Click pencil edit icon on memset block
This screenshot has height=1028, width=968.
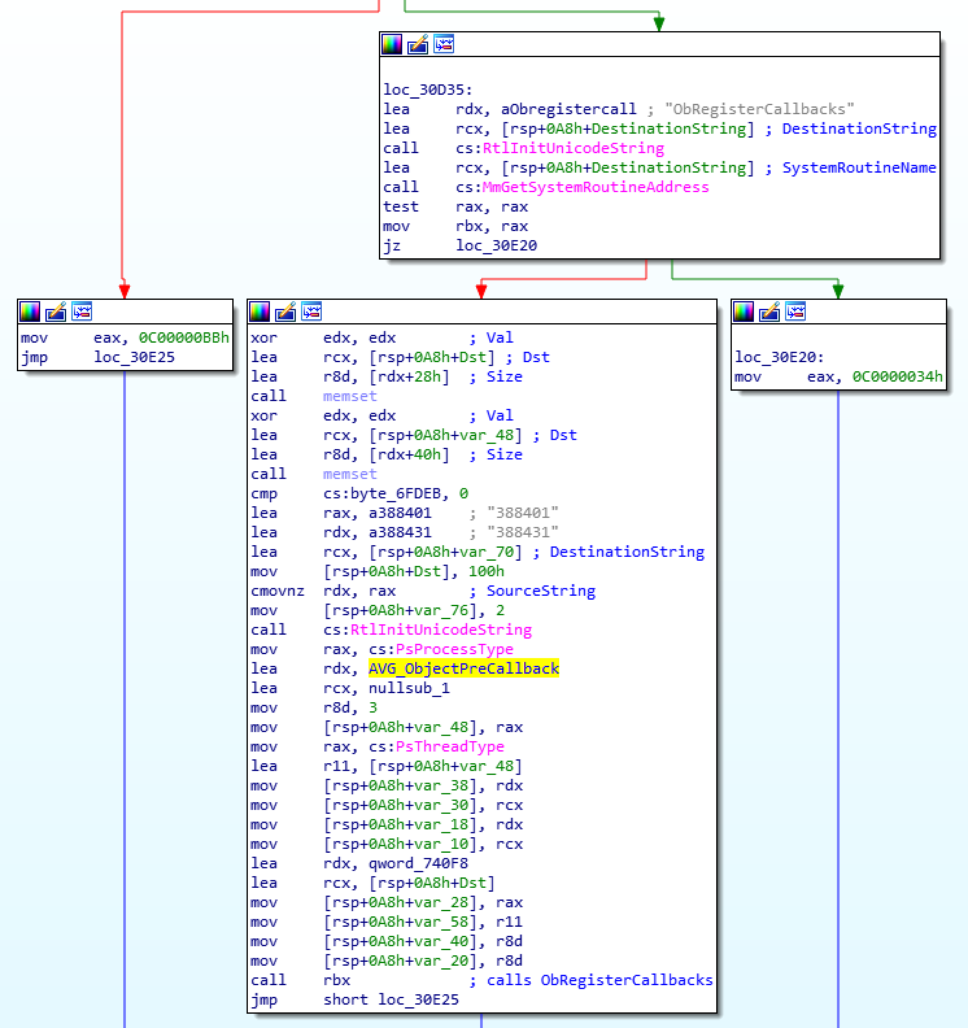[x=285, y=312]
